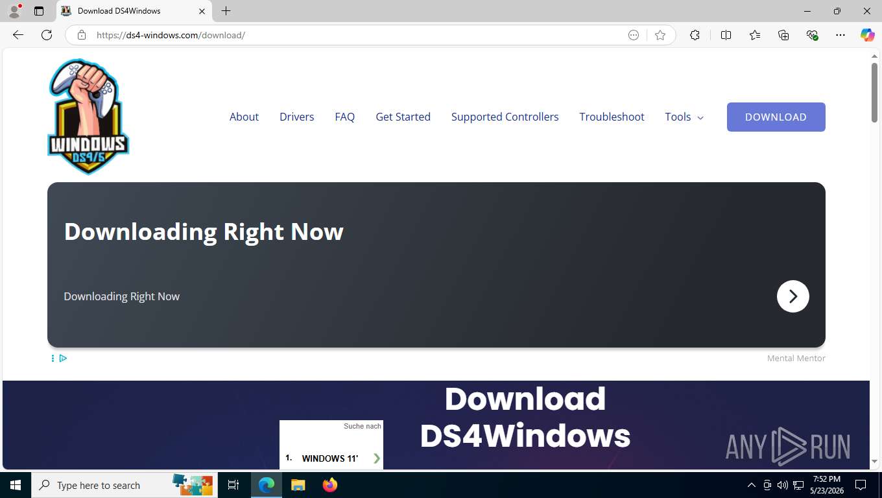Open Firefox from taskbar
882x498 pixels.
(x=330, y=485)
